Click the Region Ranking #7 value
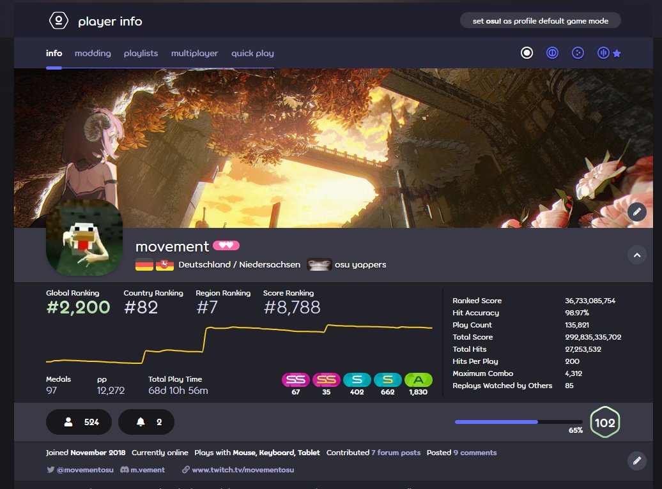The height and width of the screenshot is (489, 662). tap(207, 307)
